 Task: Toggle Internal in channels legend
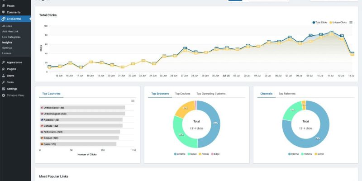click(293, 154)
